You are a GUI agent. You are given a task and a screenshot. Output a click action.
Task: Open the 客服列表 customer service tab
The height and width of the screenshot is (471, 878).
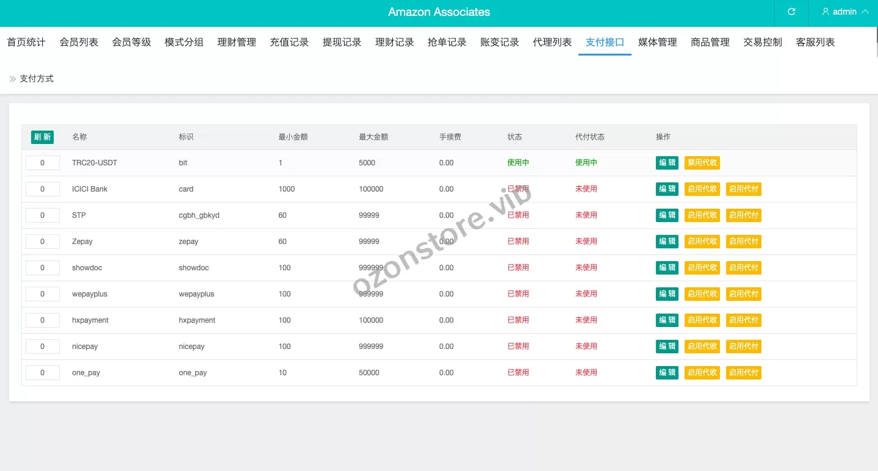[x=815, y=42]
